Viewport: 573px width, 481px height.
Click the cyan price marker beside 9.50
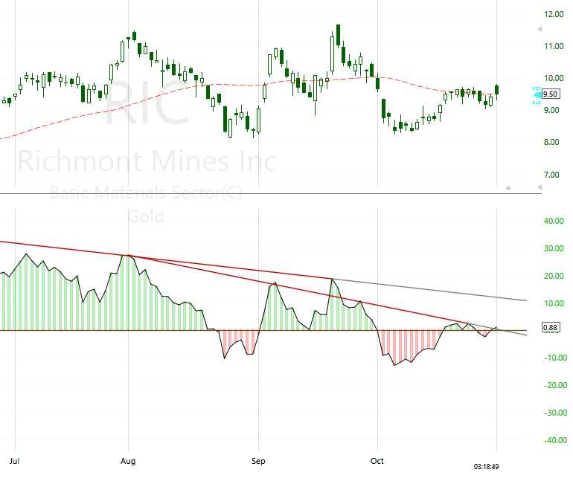[x=536, y=95]
